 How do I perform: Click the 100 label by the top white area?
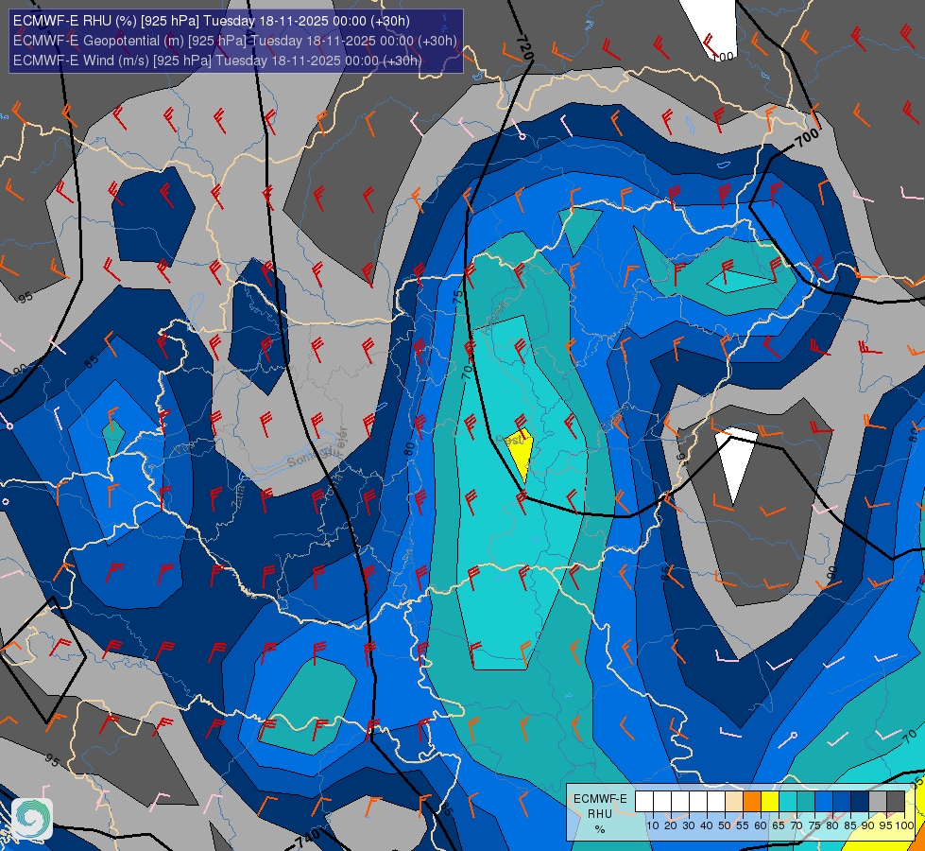tap(723, 57)
